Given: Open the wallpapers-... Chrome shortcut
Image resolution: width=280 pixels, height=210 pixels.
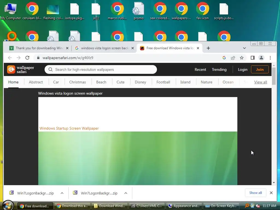Looking at the screenshot, I should (181, 11).
